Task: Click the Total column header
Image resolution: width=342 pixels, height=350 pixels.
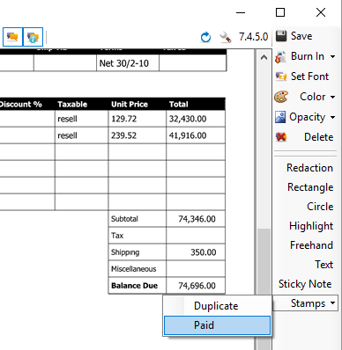Action: pos(178,105)
